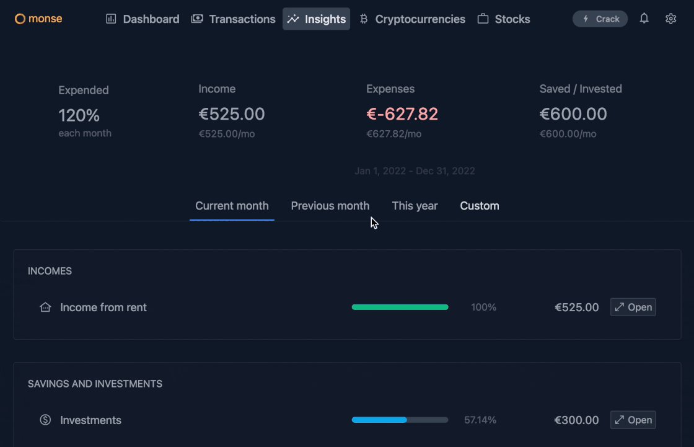Choose the Custom date range tab
This screenshot has height=447, width=694.
click(x=480, y=206)
